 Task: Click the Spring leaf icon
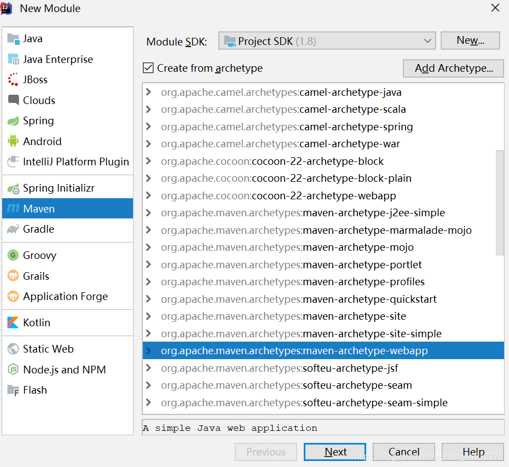[x=13, y=121]
